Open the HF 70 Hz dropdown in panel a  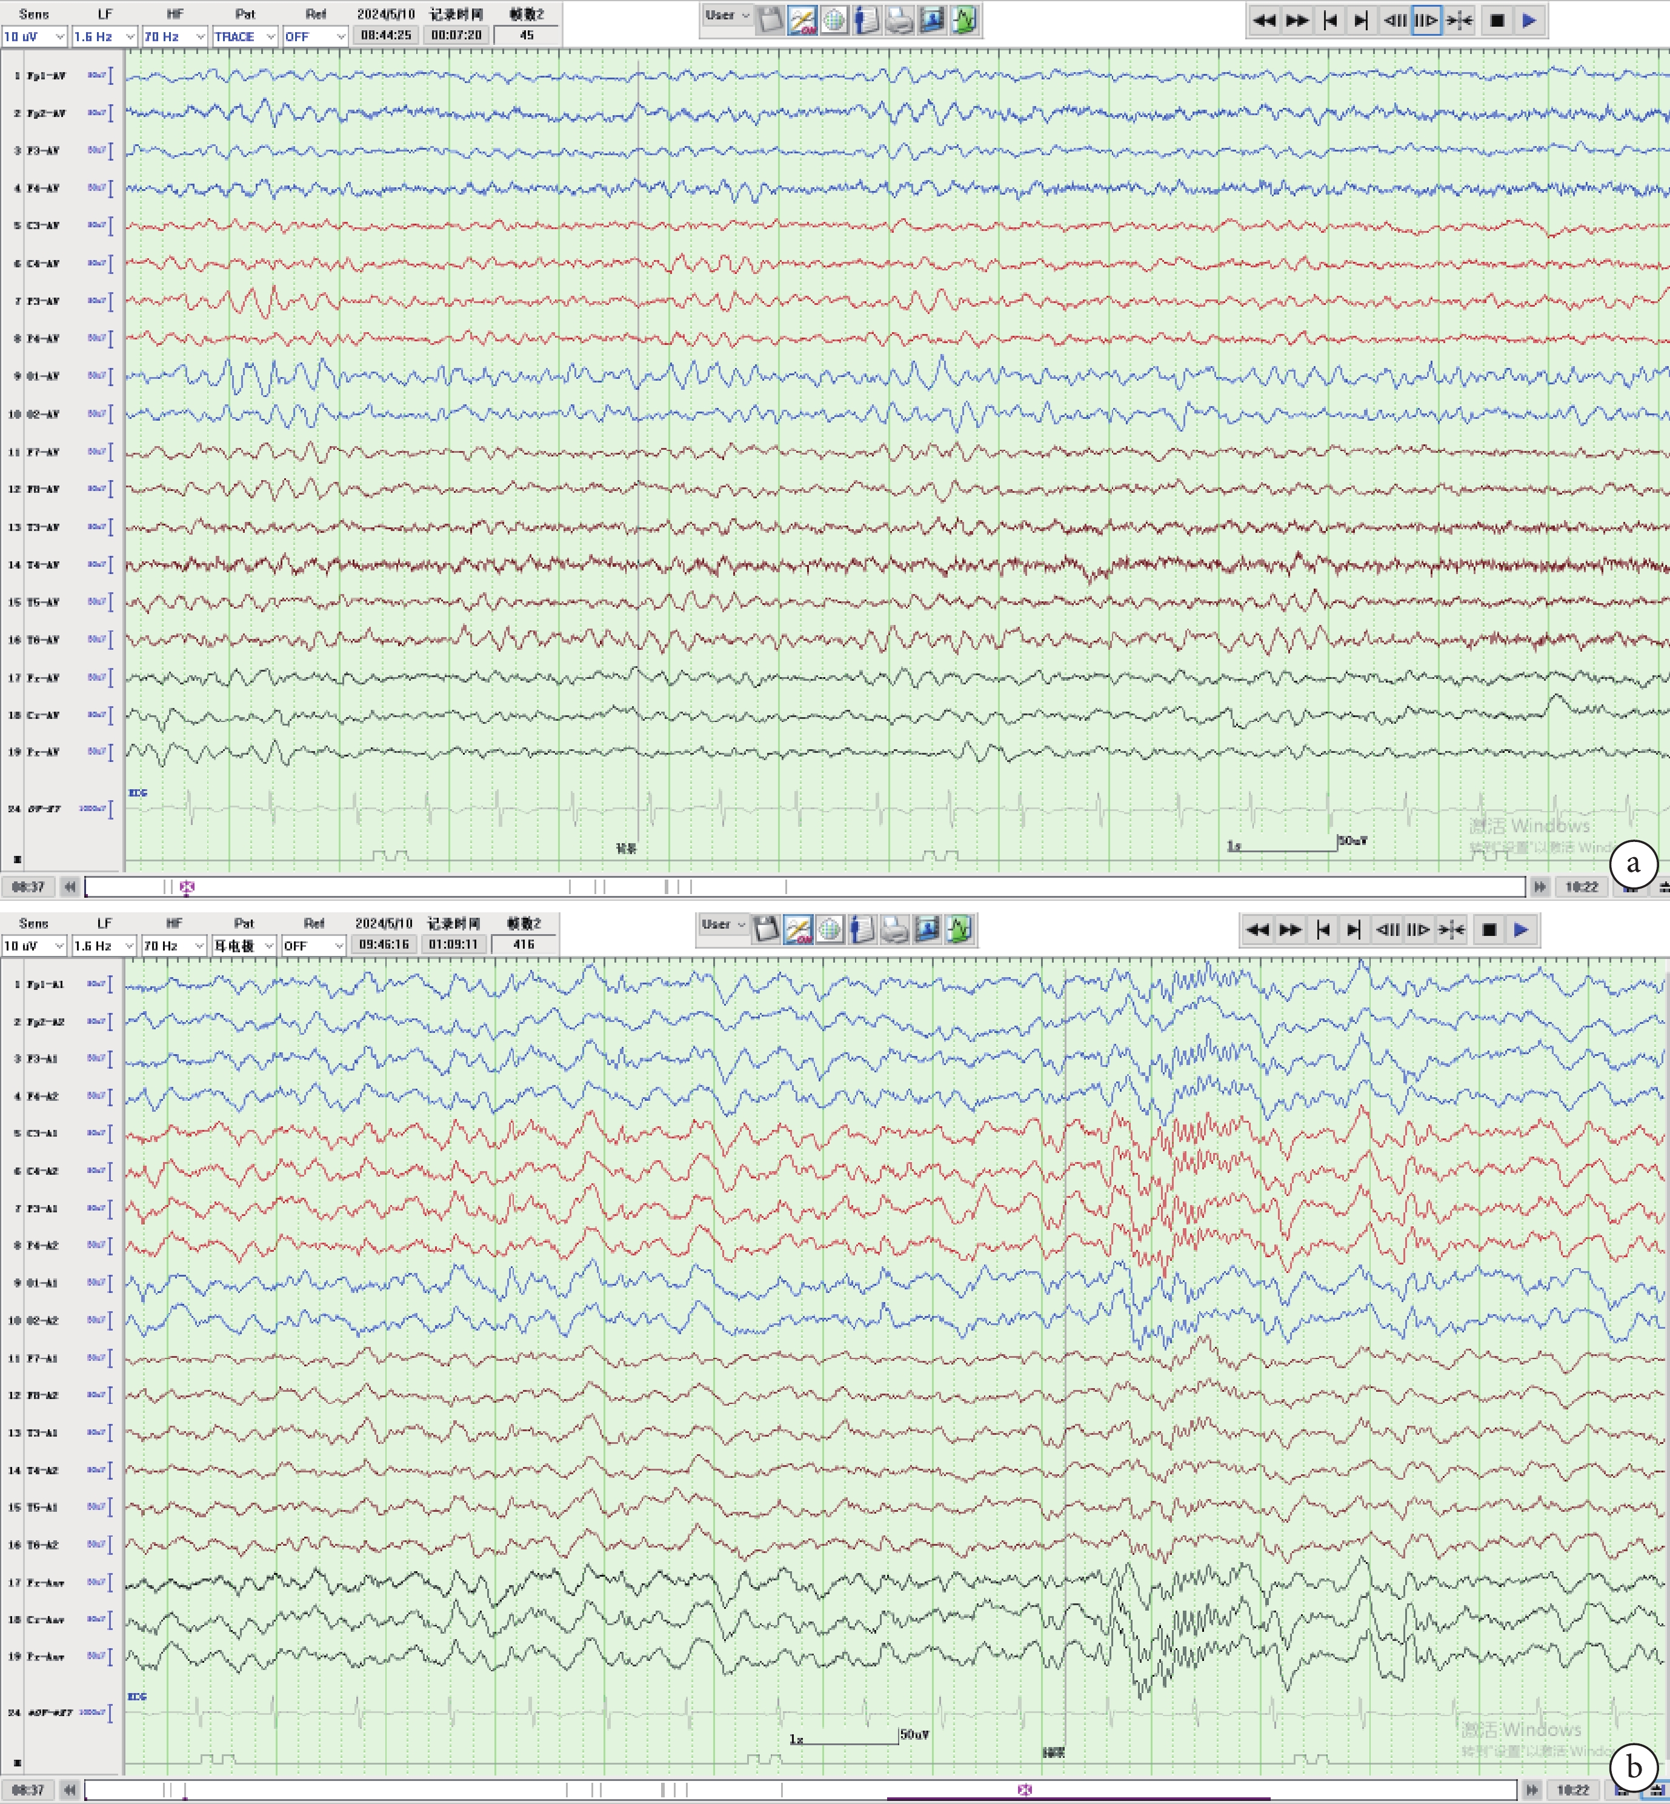pos(175,36)
